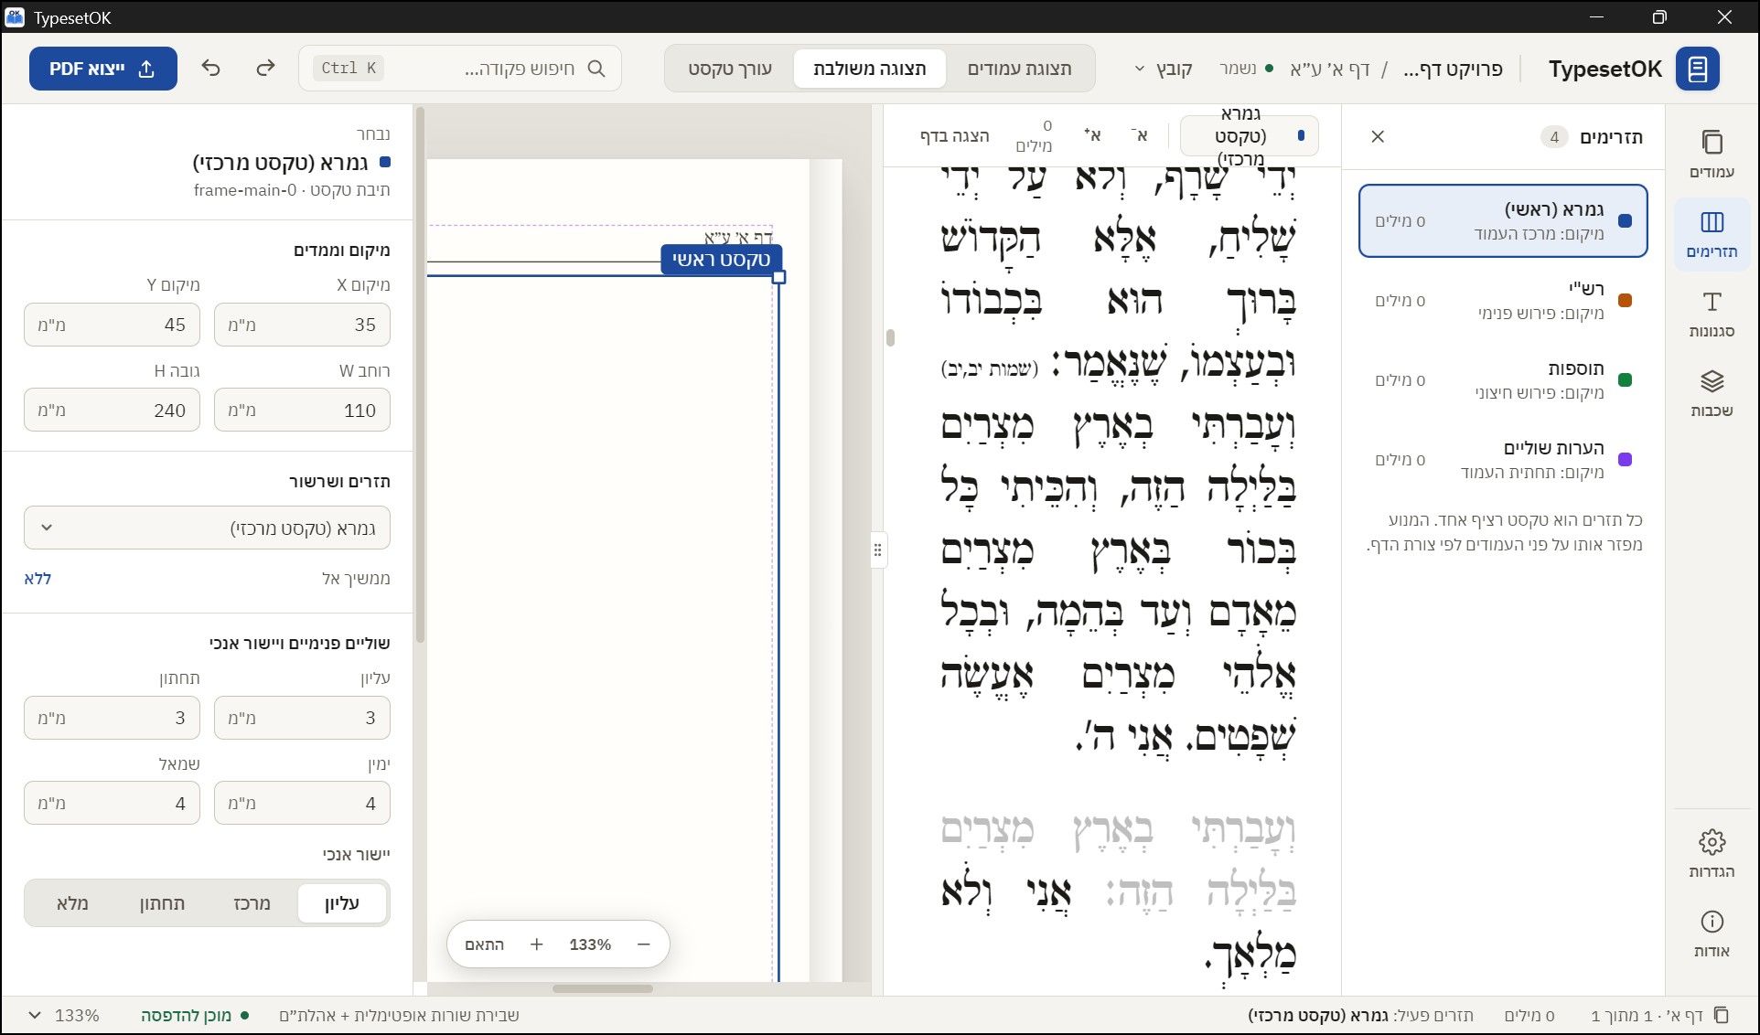1760x1035 pixels.
Task: Decrease text size with א- button
Action: [x=1139, y=135]
